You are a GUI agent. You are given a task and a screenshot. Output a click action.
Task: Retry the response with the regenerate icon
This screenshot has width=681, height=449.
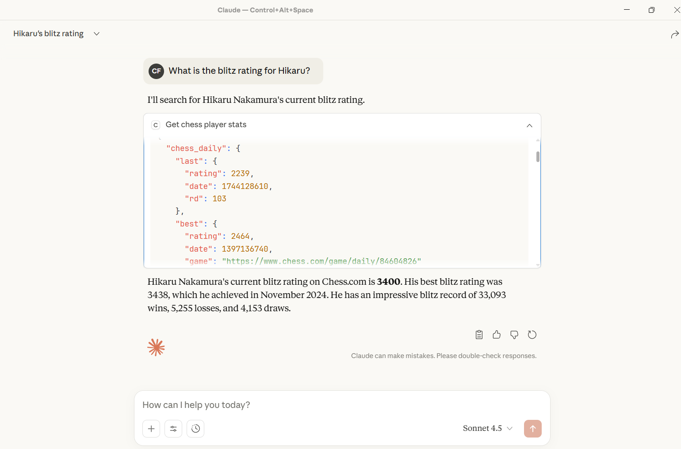pyautogui.click(x=532, y=335)
